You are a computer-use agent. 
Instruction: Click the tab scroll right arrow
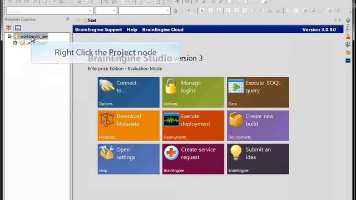point(340,20)
